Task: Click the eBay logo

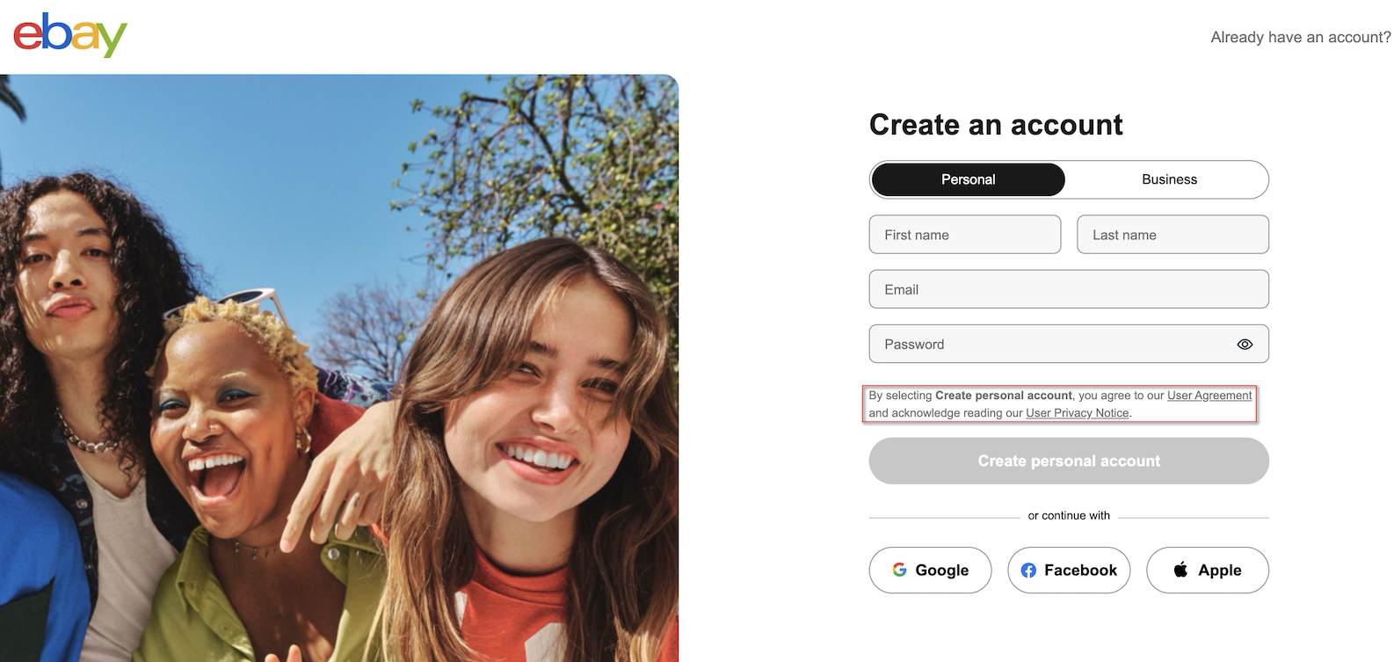Action: (x=70, y=35)
